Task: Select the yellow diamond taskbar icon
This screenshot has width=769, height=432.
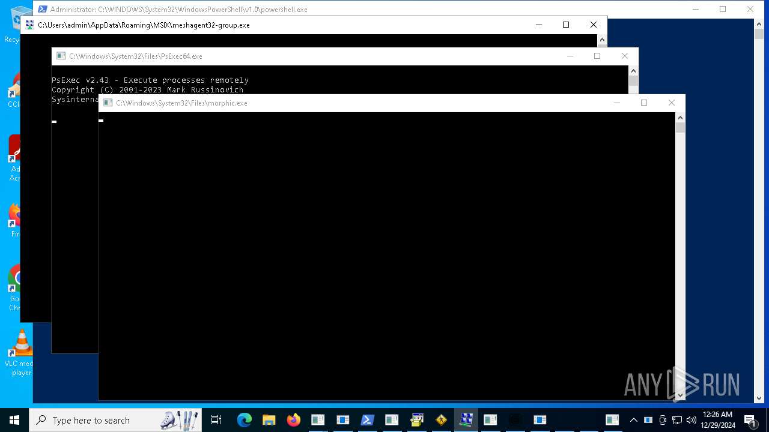Action: (x=441, y=420)
